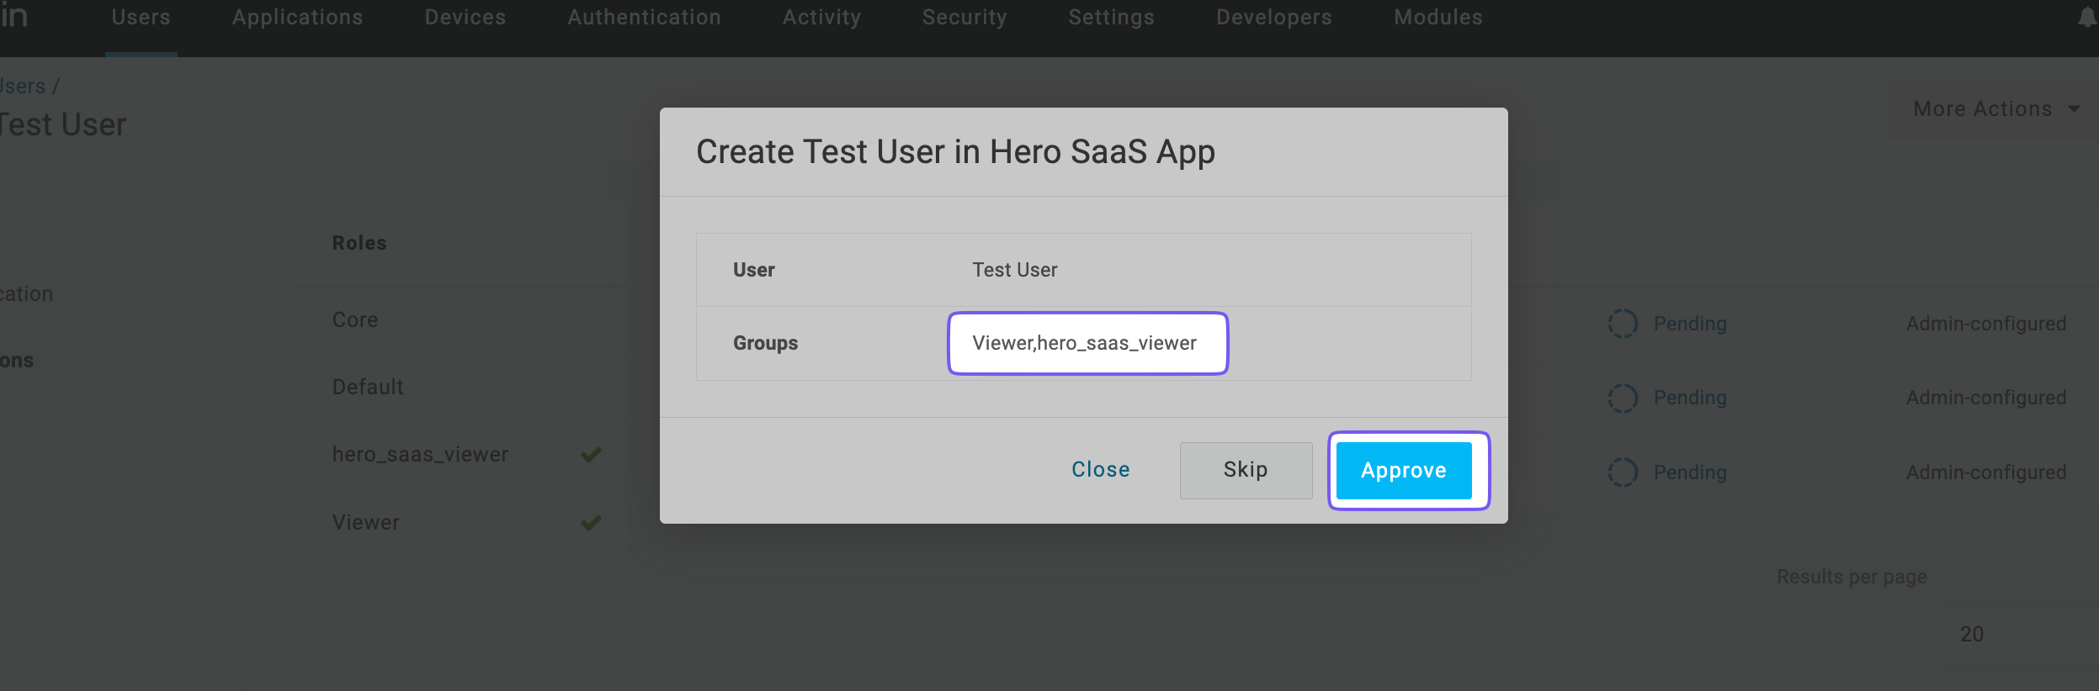Click the third row's pending spinner icon
The image size is (2099, 691).
pyautogui.click(x=1623, y=472)
